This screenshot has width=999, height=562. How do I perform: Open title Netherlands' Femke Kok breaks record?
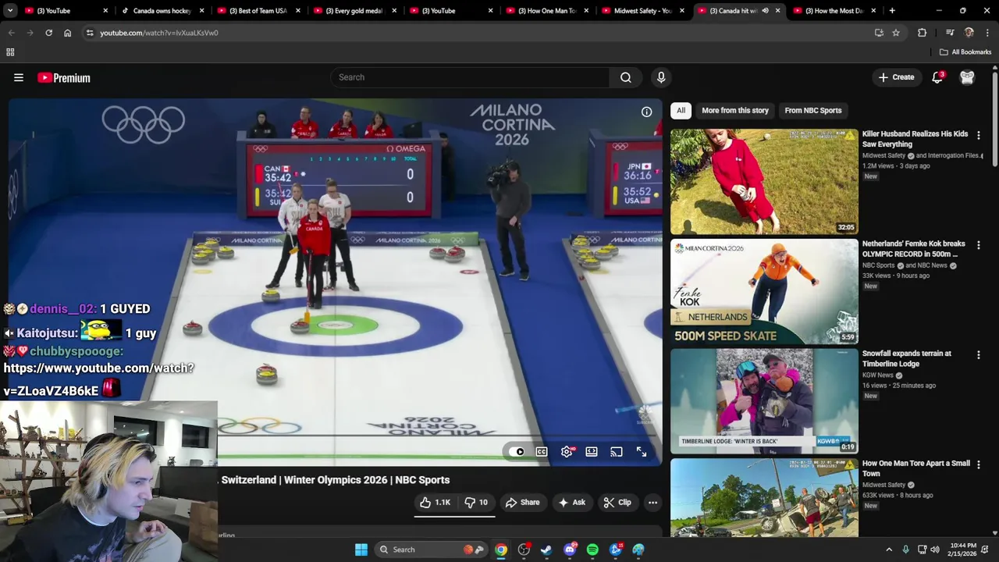914,249
